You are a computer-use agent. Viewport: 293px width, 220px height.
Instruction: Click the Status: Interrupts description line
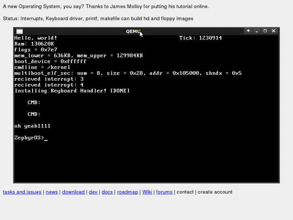click(x=98, y=19)
